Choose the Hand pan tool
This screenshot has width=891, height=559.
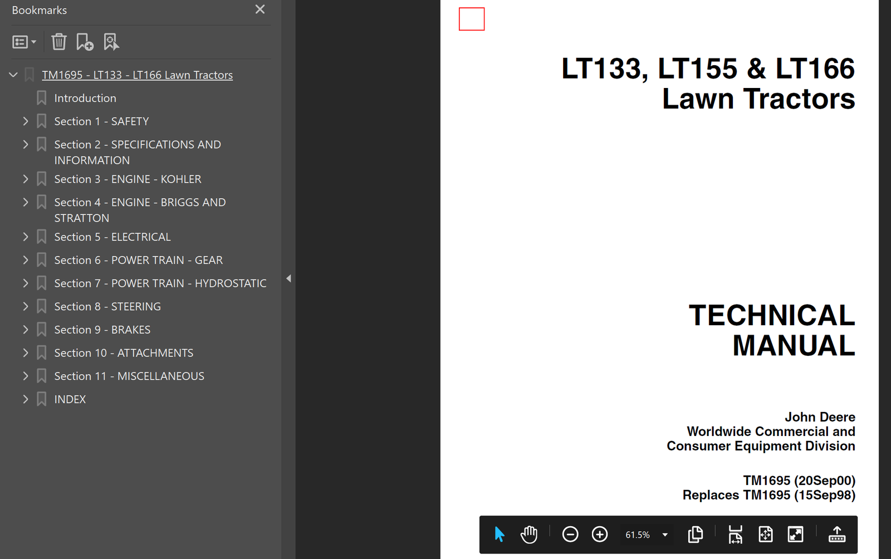point(529,535)
